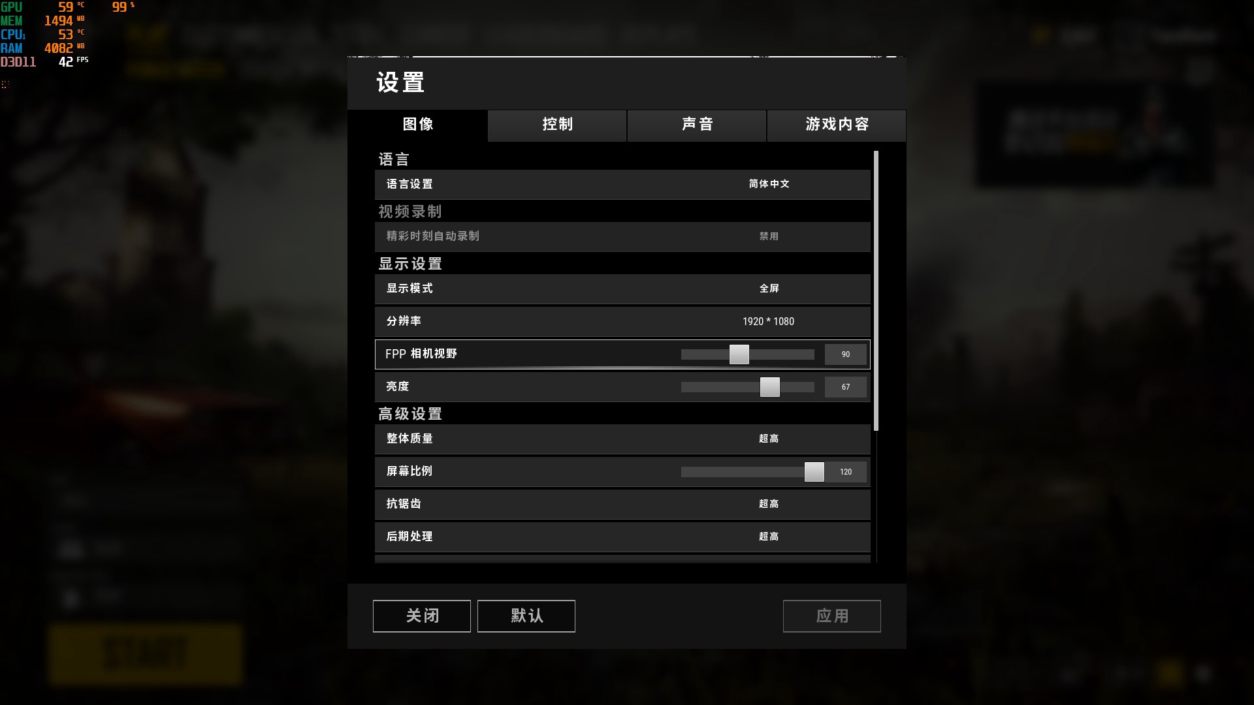Select the 图像 tab

pos(418,125)
